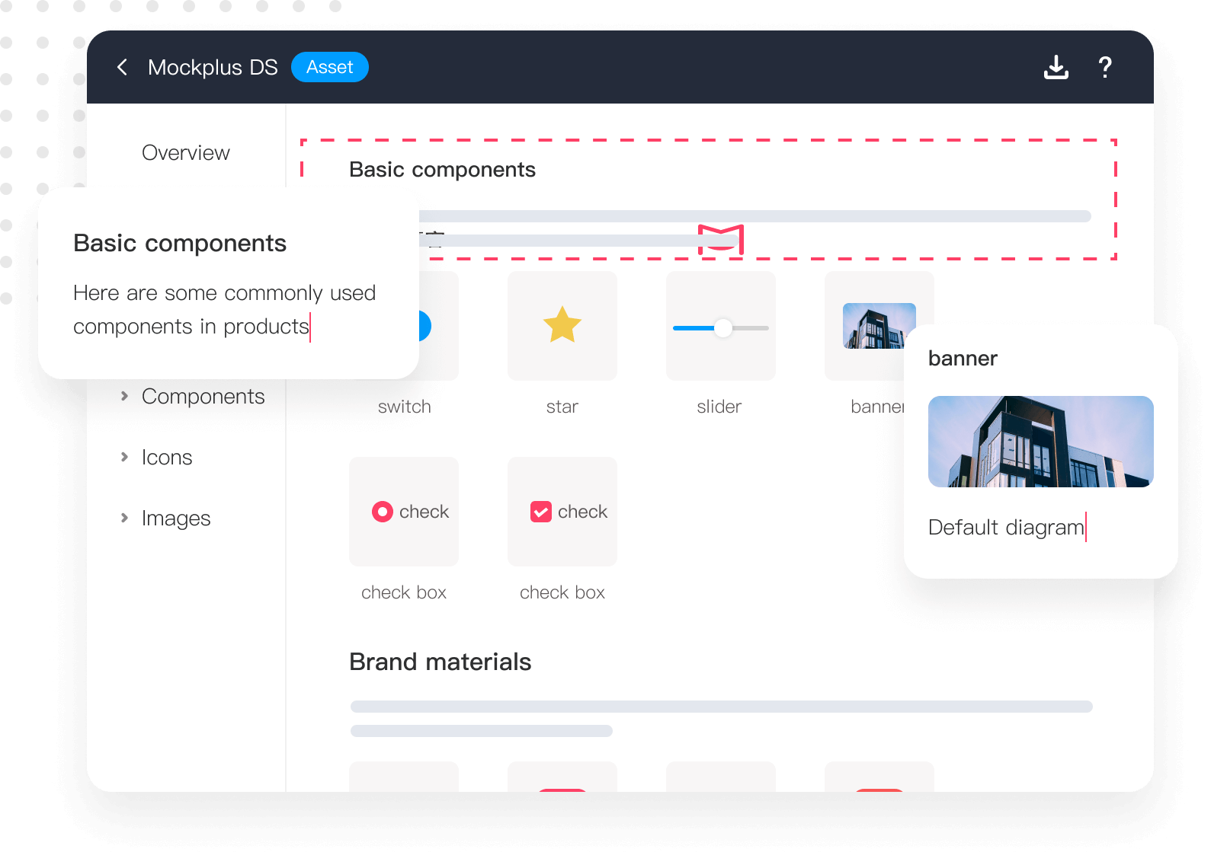
Task: Click the slider handle
Action: [723, 328]
